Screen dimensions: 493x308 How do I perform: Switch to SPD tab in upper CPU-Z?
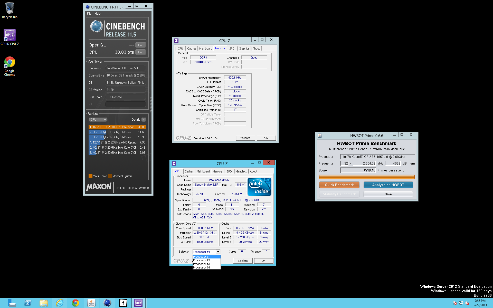click(232, 49)
